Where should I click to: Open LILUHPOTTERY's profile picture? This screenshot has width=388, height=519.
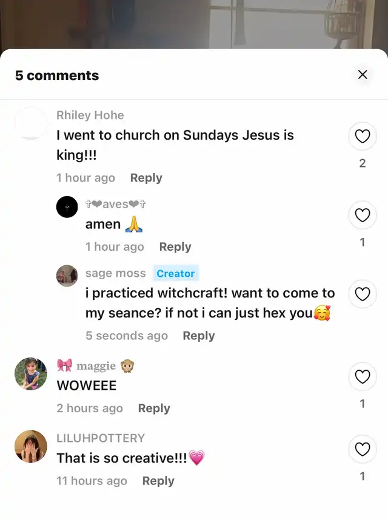click(x=30, y=446)
